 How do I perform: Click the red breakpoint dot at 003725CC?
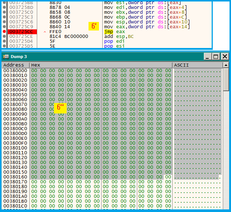(4, 32)
